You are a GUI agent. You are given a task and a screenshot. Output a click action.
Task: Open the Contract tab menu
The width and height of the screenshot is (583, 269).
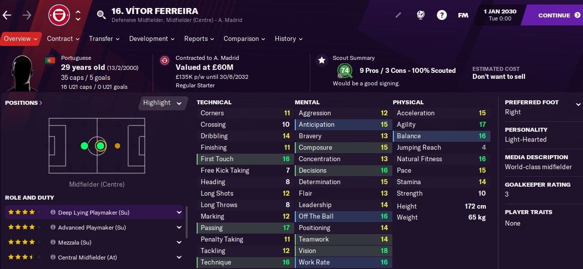(63, 38)
